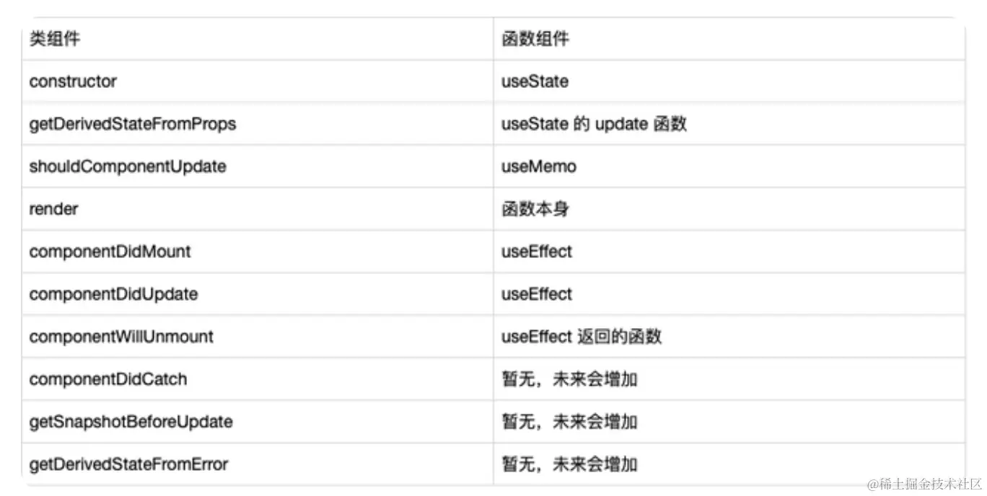Select the componentWillUnmount cell
The height and width of the screenshot is (496, 987).
click(121, 337)
